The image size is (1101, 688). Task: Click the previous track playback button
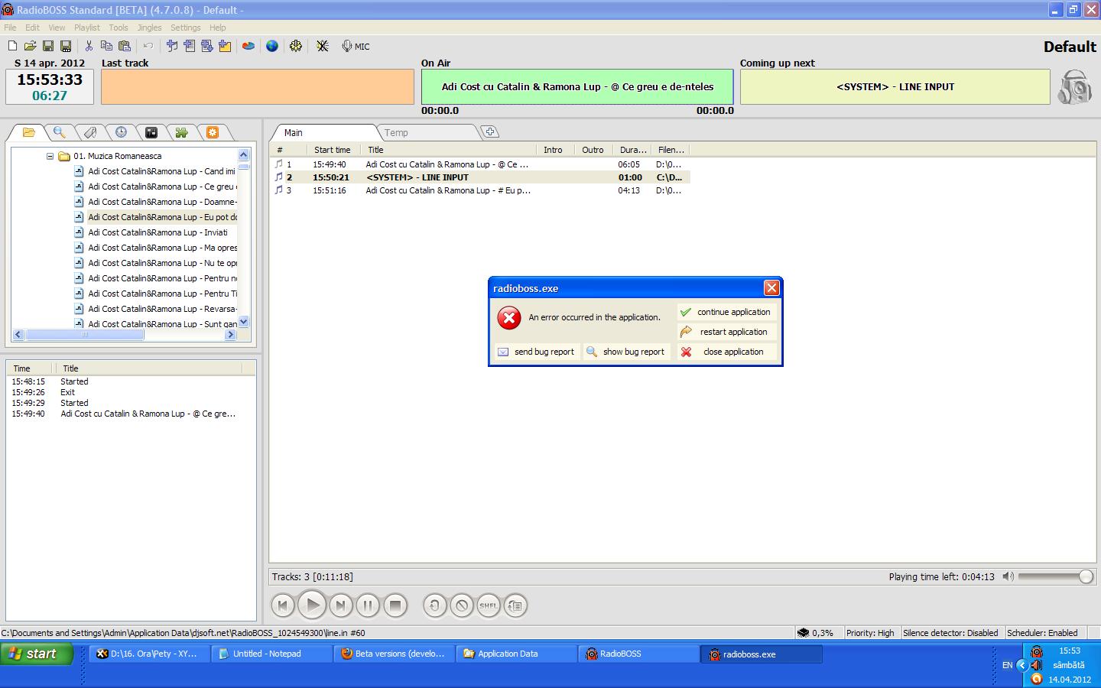click(x=283, y=605)
